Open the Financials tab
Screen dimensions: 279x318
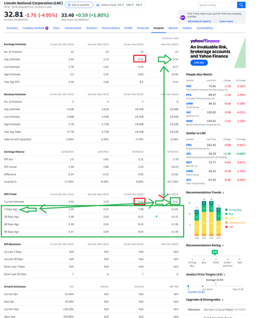[x=143, y=28]
